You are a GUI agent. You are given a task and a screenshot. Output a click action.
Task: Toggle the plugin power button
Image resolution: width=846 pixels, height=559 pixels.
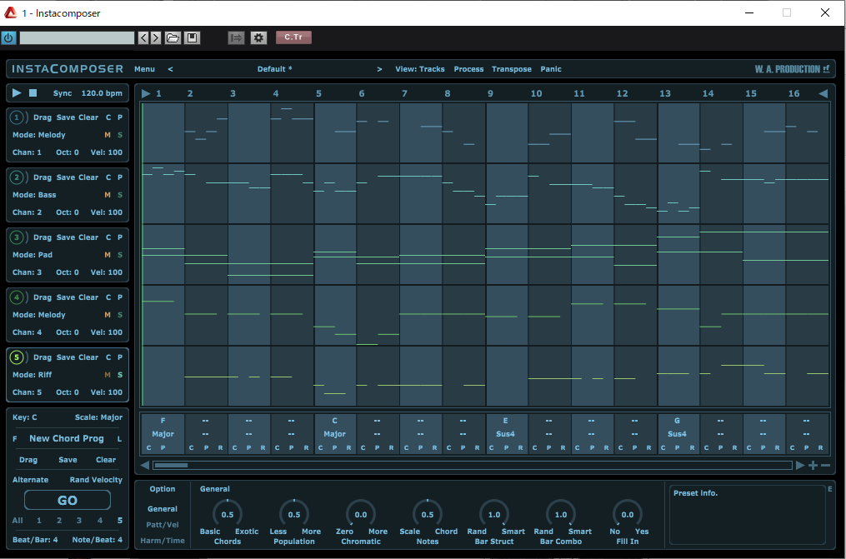[8, 37]
